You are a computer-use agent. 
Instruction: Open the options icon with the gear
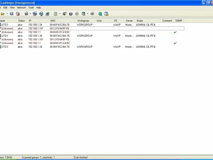[106, 14]
